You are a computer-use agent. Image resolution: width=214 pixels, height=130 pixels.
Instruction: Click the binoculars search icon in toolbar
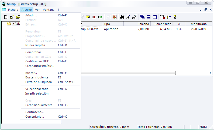click(122, 17)
